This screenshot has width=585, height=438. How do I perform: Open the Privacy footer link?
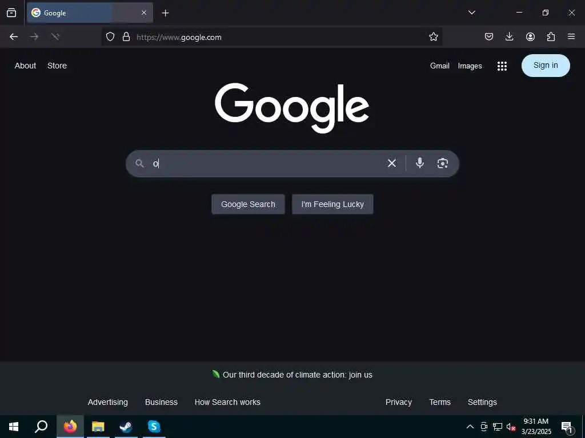(x=398, y=402)
